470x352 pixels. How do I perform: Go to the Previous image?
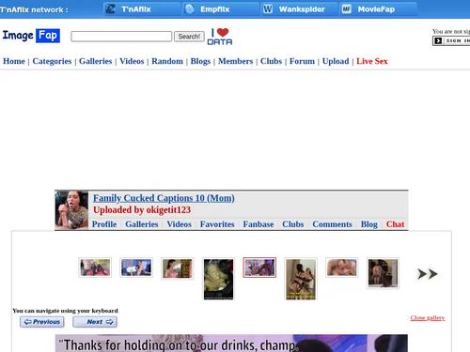[42, 322]
